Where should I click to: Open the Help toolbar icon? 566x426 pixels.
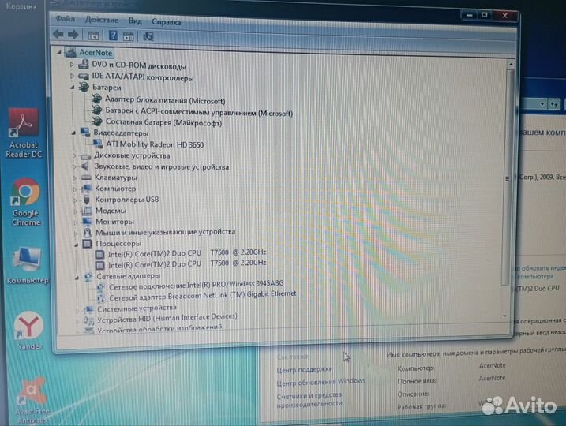[x=113, y=35]
